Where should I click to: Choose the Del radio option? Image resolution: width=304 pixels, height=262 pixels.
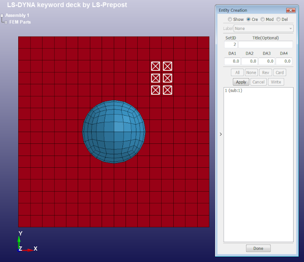pyautogui.click(x=278, y=20)
